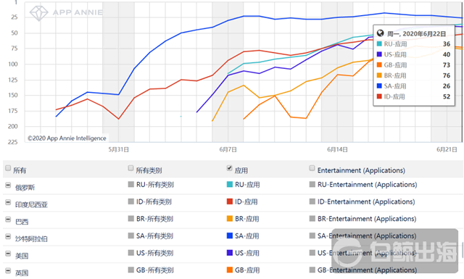The image size is (464, 279).
Task: Select the US-应用 legend label
Action: pos(247,253)
